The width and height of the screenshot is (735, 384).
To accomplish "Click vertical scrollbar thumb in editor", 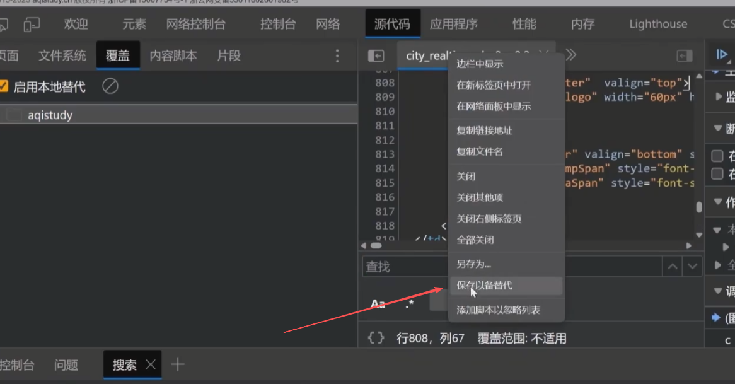I will [699, 207].
